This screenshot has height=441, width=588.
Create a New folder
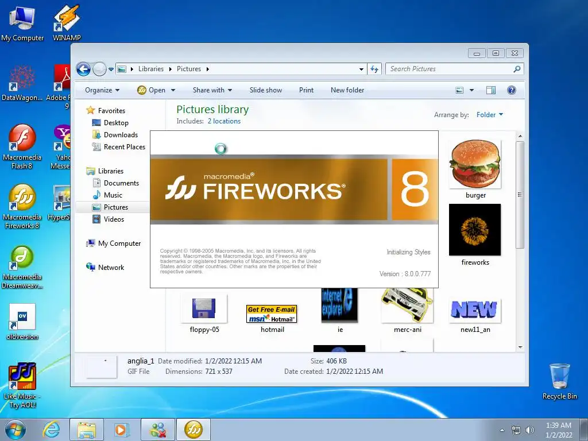click(x=347, y=90)
